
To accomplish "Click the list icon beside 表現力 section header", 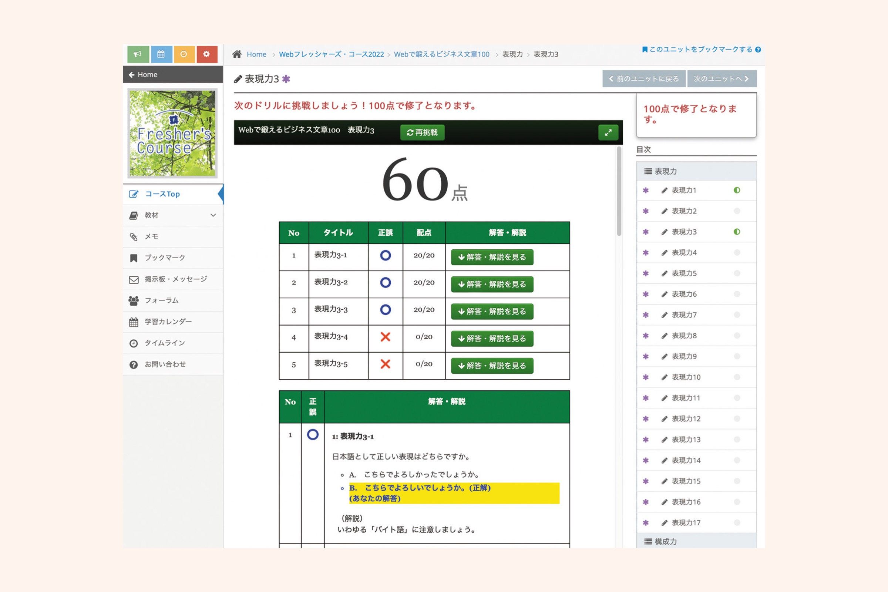I will click(x=648, y=171).
